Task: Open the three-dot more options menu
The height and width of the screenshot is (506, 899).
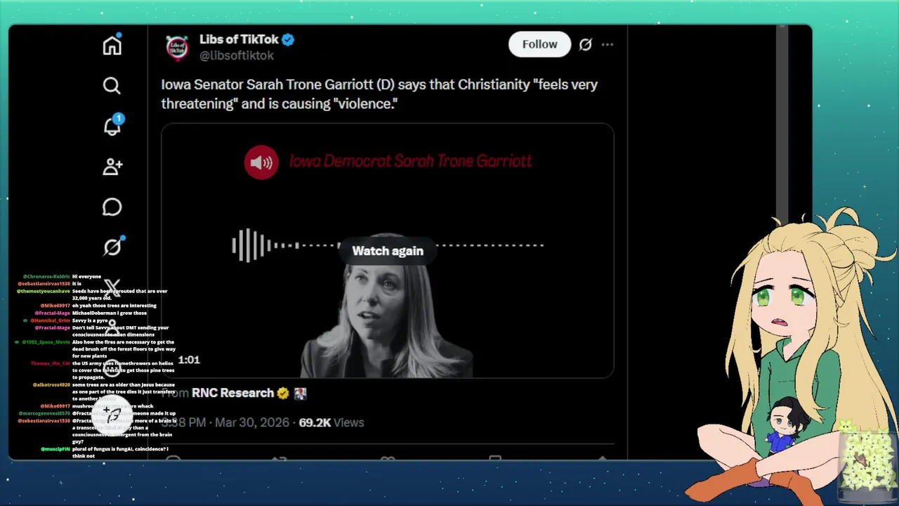Action: pos(608,44)
